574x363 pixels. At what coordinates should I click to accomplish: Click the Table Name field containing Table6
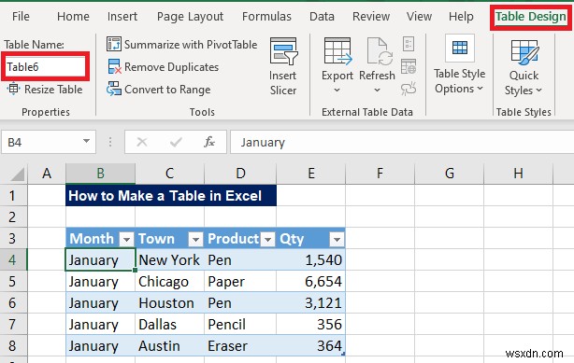click(46, 67)
